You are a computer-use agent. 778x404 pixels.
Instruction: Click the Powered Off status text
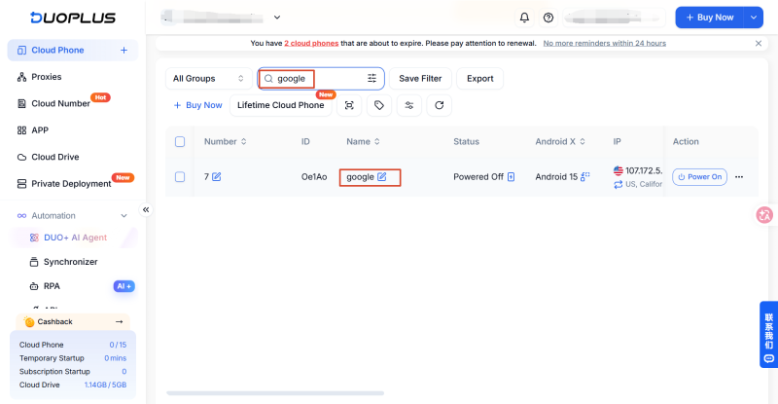click(x=478, y=177)
